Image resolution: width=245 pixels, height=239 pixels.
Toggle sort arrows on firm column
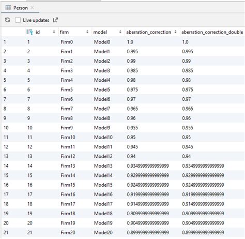point(87,32)
